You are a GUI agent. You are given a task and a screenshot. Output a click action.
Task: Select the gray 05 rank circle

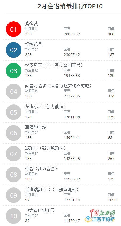[x=14, y=112]
